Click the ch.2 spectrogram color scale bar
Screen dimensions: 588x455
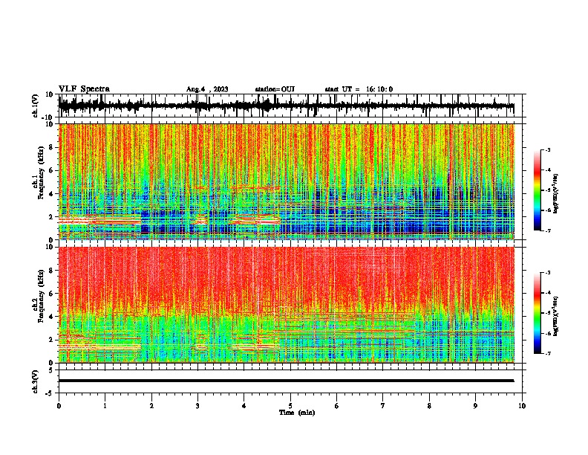537,313
